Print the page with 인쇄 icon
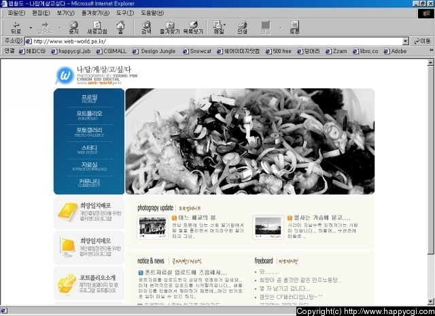 coord(242,27)
